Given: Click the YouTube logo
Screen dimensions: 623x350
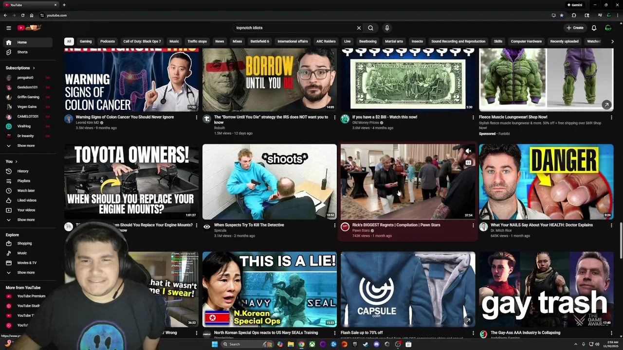Looking at the screenshot, I should 29,28.
